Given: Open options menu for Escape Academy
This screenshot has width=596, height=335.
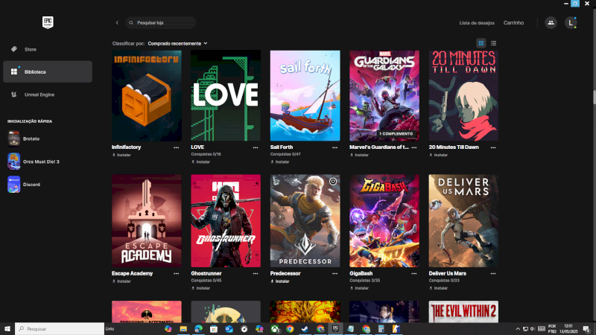Looking at the screenshot, I should pos(176,273).
